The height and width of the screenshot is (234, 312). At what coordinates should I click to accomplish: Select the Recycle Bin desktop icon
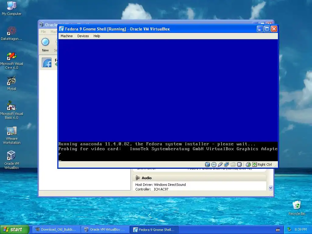click(297, 208)
